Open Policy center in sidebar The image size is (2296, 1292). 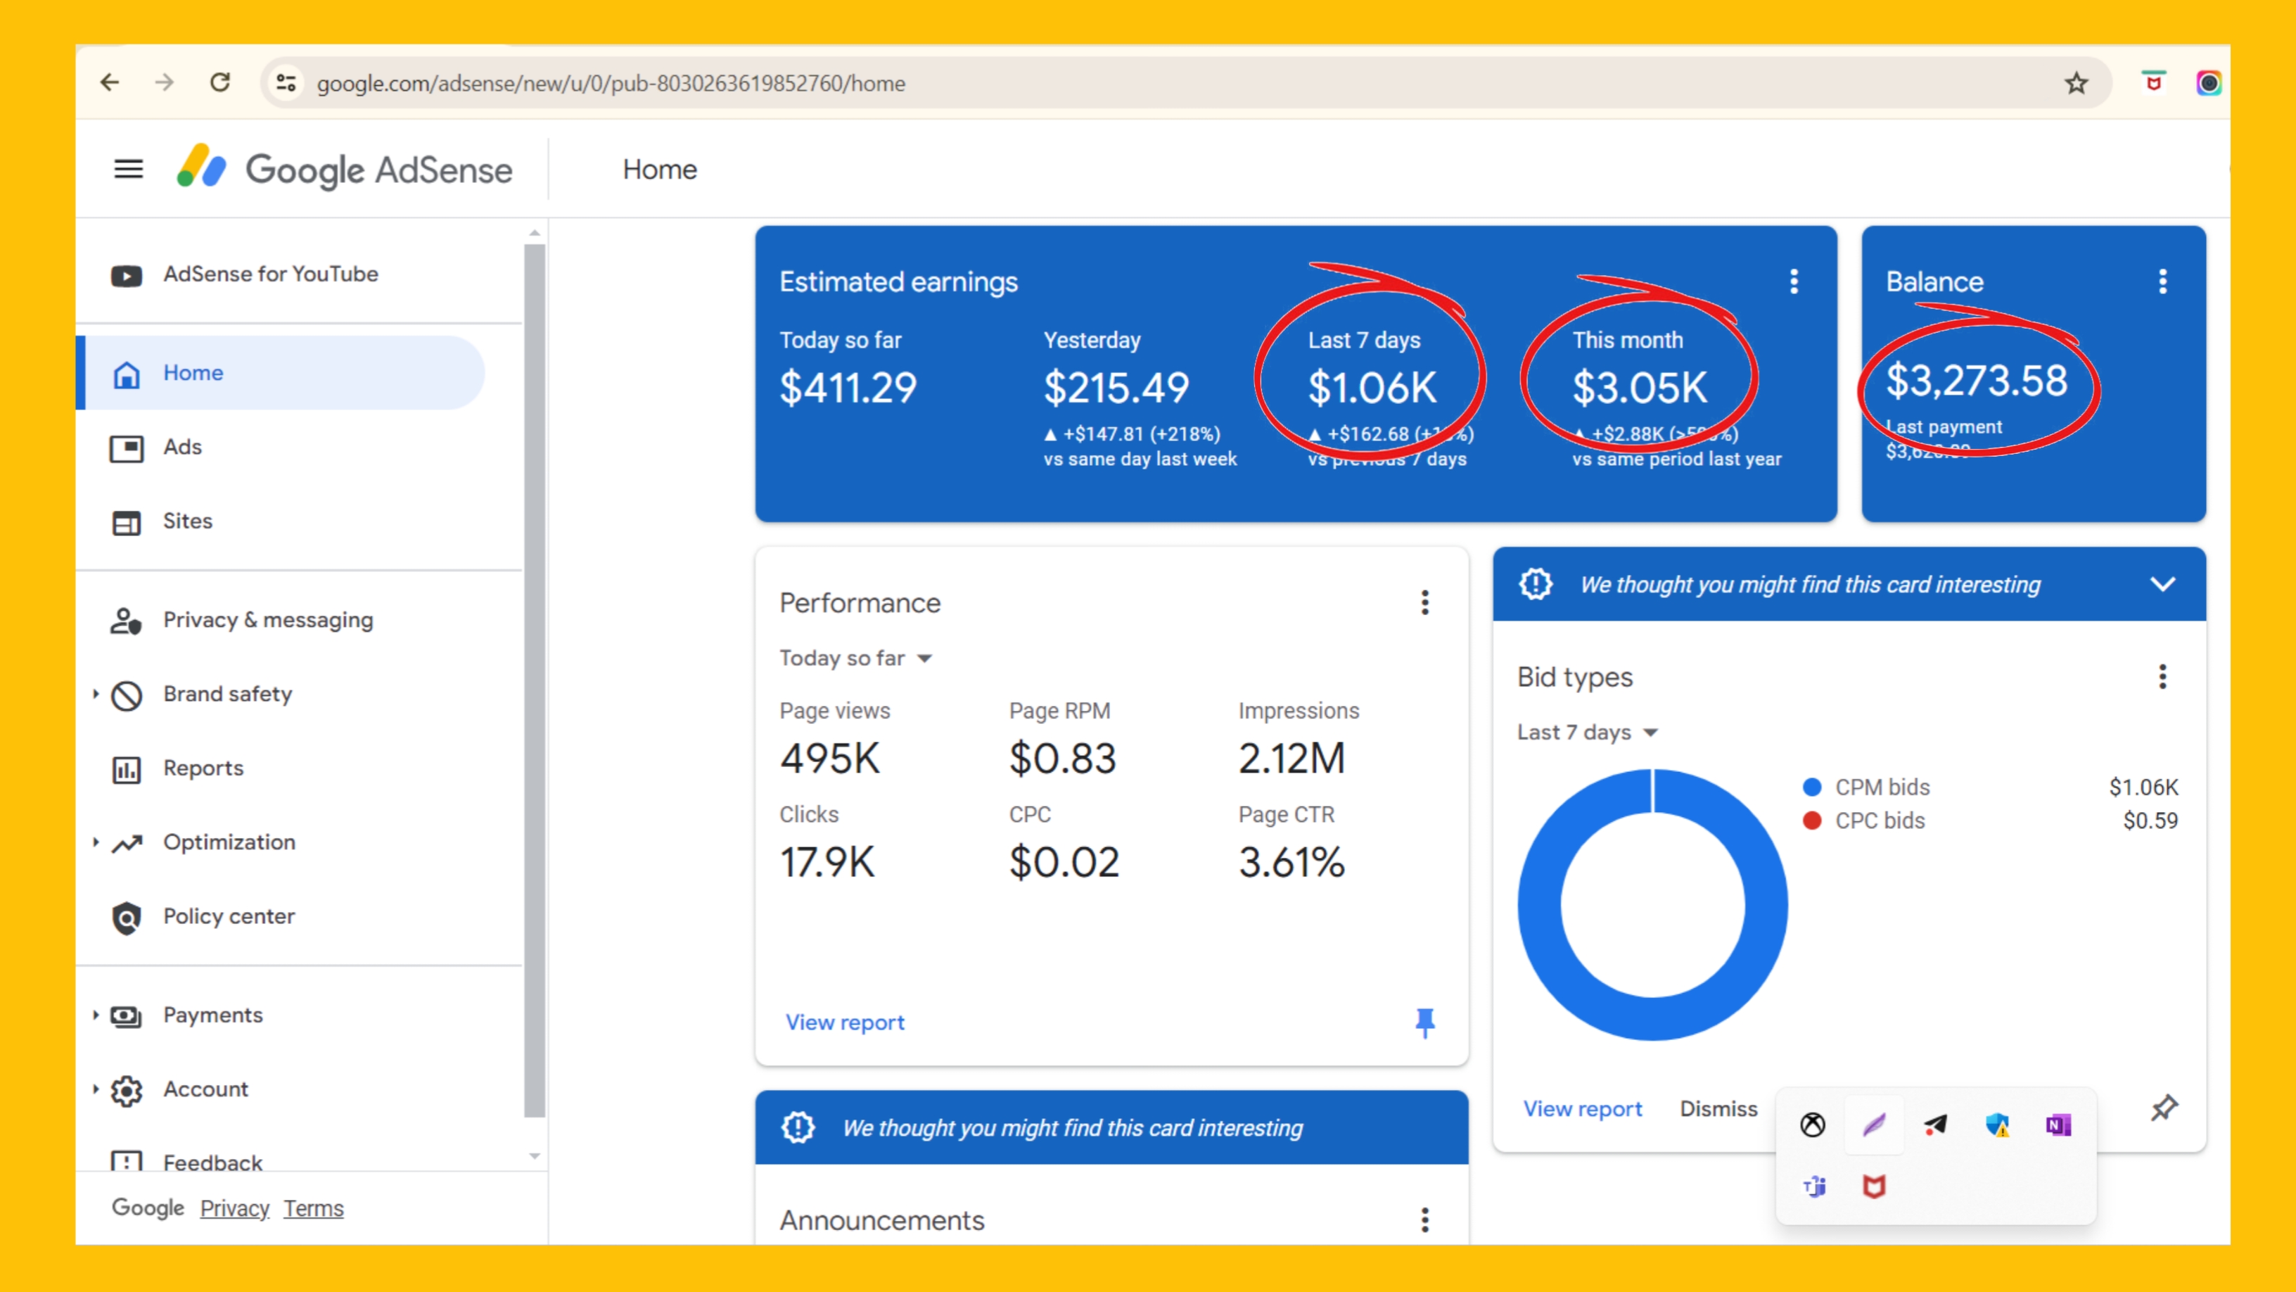[228, 916]
